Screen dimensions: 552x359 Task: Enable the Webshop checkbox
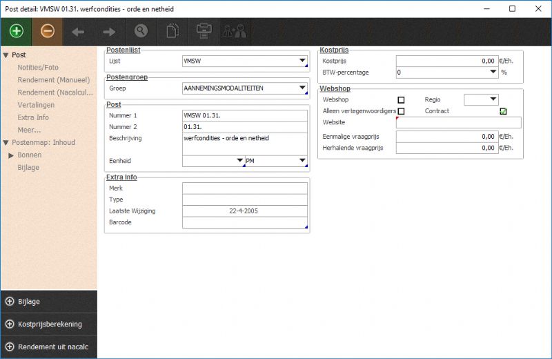click(x=401, y=100)
